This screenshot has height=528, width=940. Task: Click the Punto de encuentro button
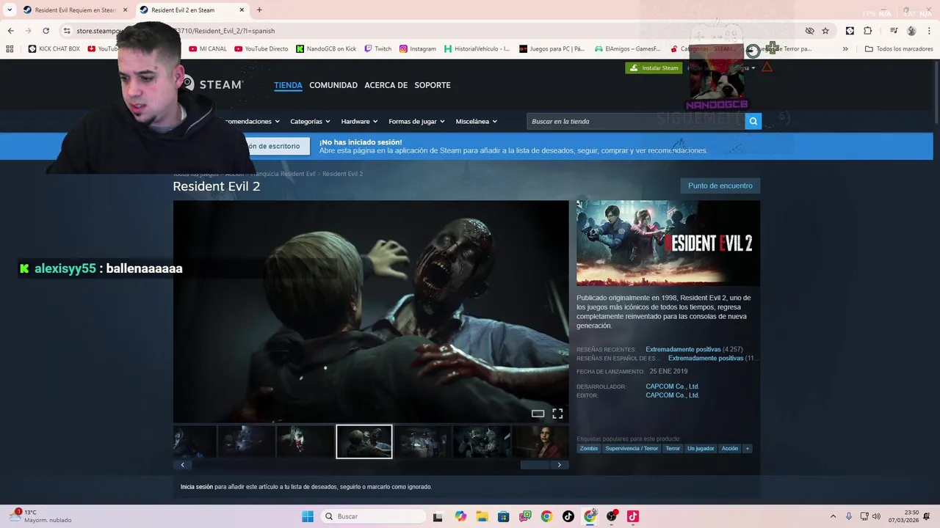(720, 186)
